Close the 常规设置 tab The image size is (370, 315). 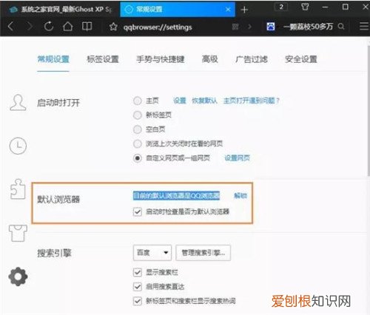(228, 10)
